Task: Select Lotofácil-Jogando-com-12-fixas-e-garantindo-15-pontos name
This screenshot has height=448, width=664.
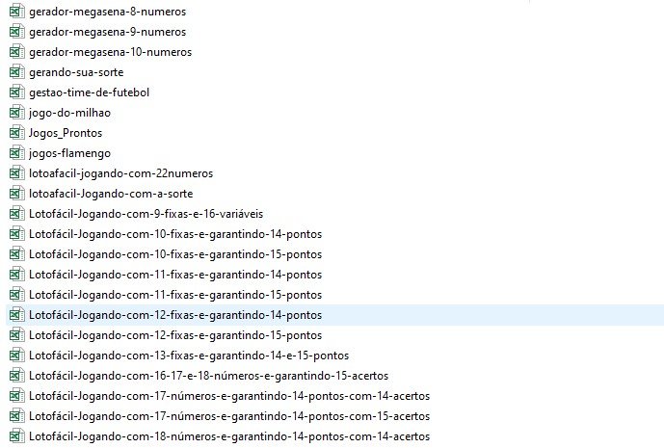Action: click(175, 335)
